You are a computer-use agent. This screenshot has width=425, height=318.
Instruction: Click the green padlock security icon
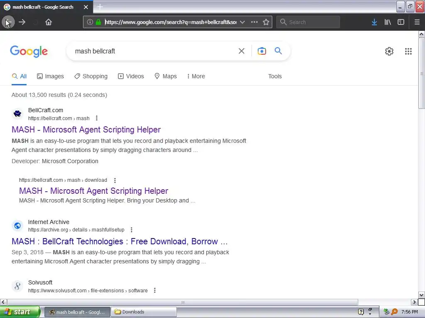[x=98, y=22]
